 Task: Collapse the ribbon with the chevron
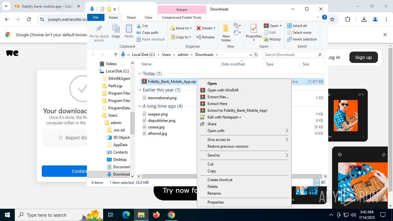pos(318,17)
